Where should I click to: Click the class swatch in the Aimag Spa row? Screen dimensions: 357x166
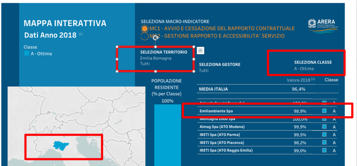(x=325, y=126)
